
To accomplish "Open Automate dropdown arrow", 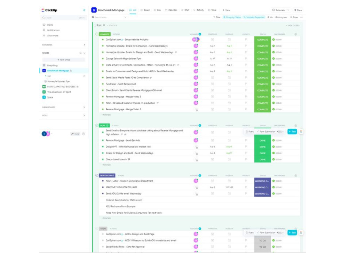I will (x=288, y=10).
